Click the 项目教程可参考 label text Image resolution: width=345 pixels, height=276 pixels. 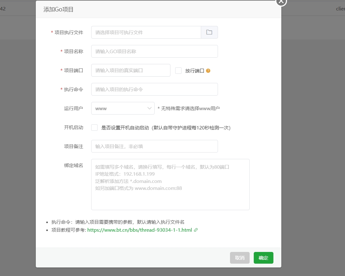click(69, 230)
